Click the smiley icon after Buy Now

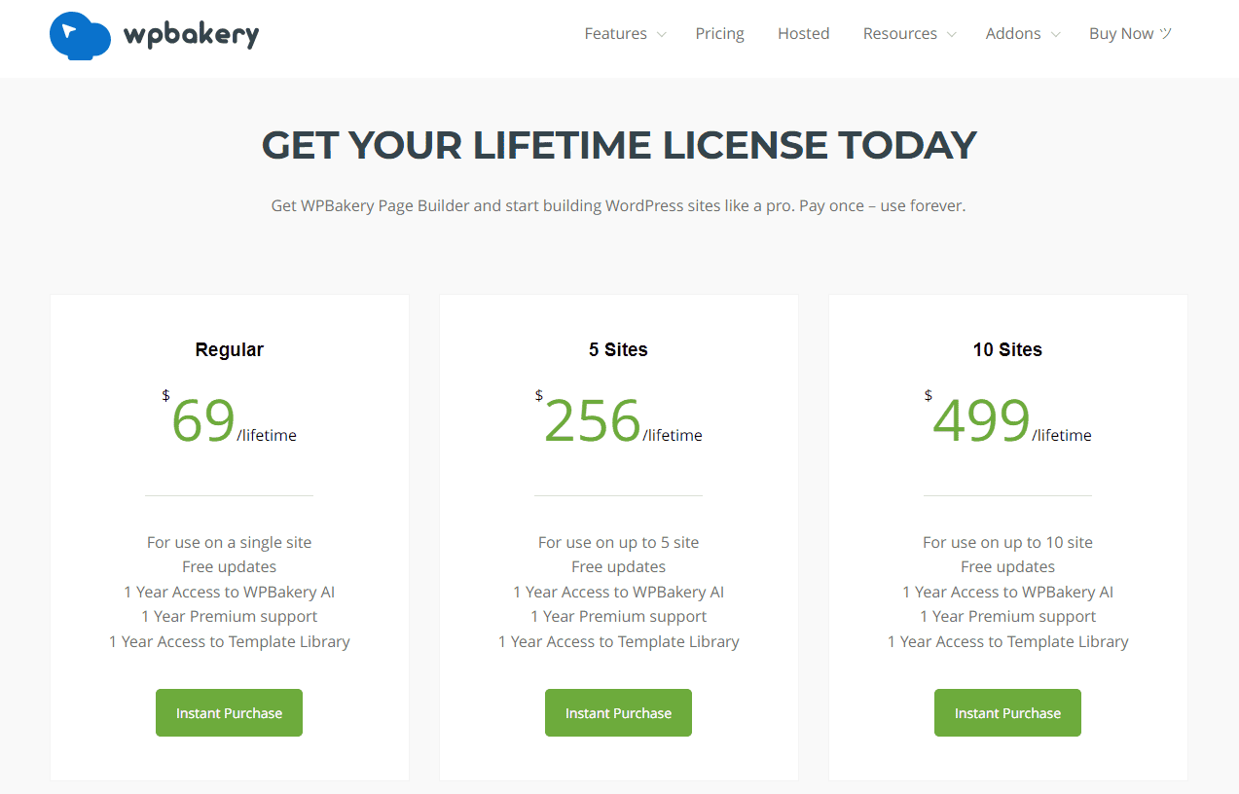pos(1165,34)
